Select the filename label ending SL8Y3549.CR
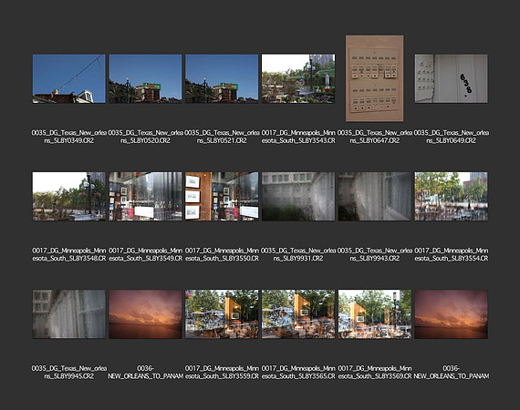Viewport: 520px width, 410px height. point(145,254)
